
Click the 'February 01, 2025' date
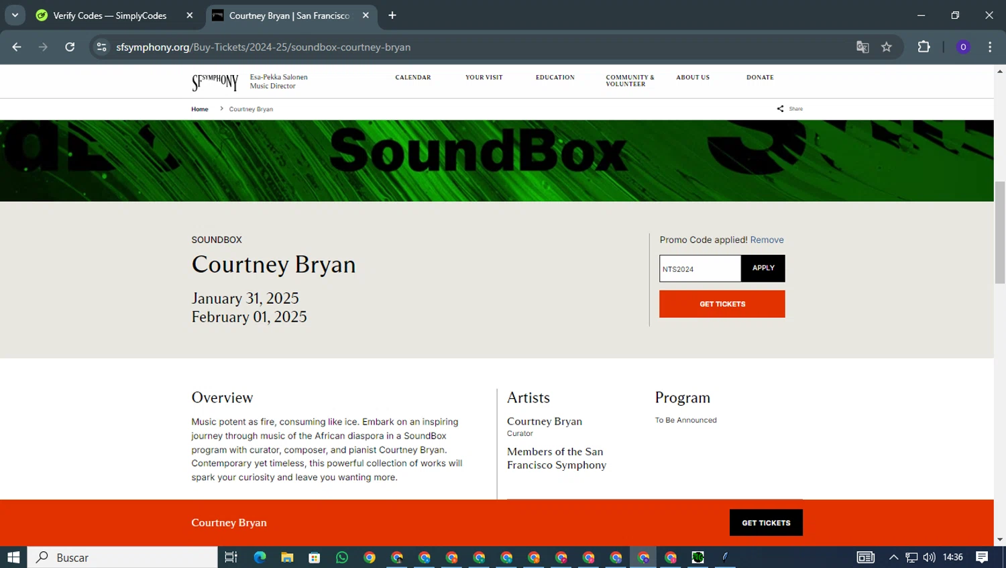[249, 317]
